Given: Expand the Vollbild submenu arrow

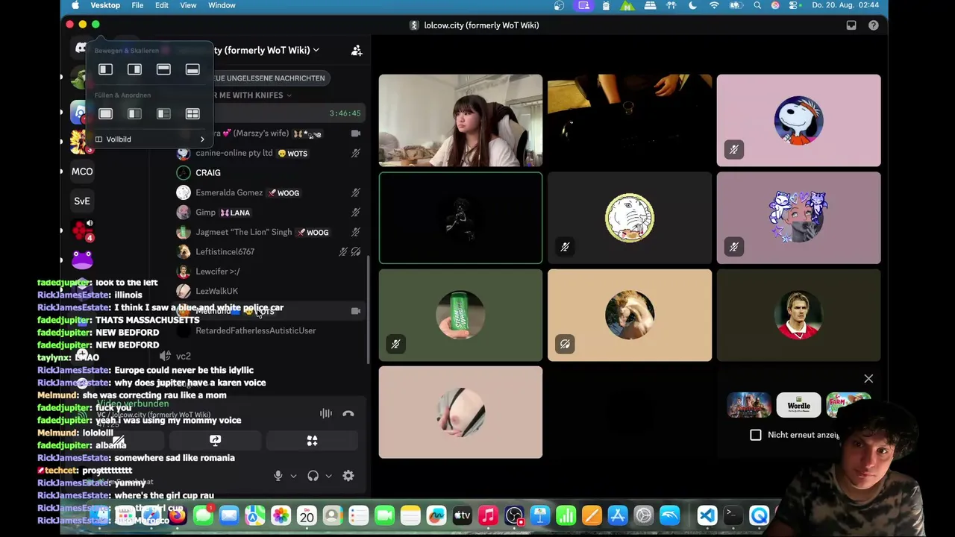Looking at the screenshot, I should 202,139.
